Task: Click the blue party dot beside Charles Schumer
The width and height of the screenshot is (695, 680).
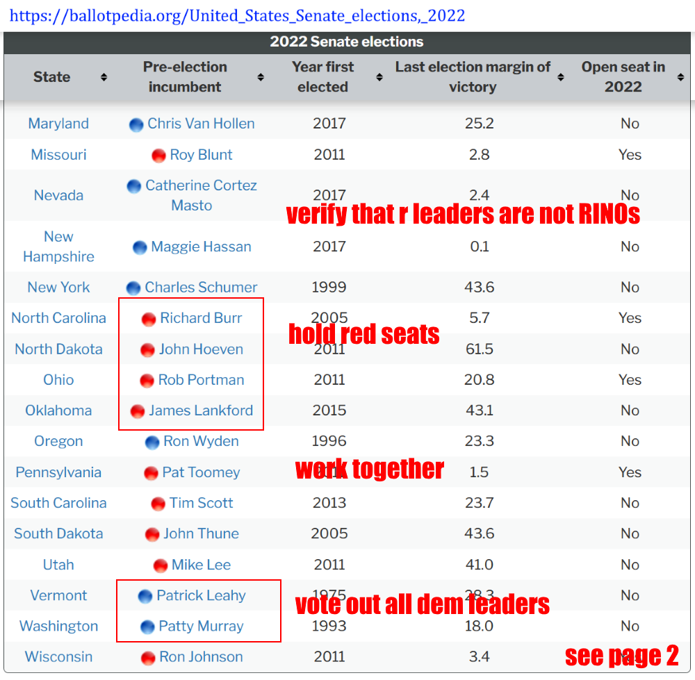Action: (x=133, y=288)
